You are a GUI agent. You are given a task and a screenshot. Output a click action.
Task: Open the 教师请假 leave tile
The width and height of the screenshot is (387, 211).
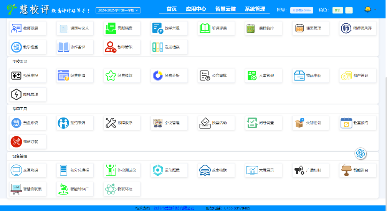click(122, 47)
